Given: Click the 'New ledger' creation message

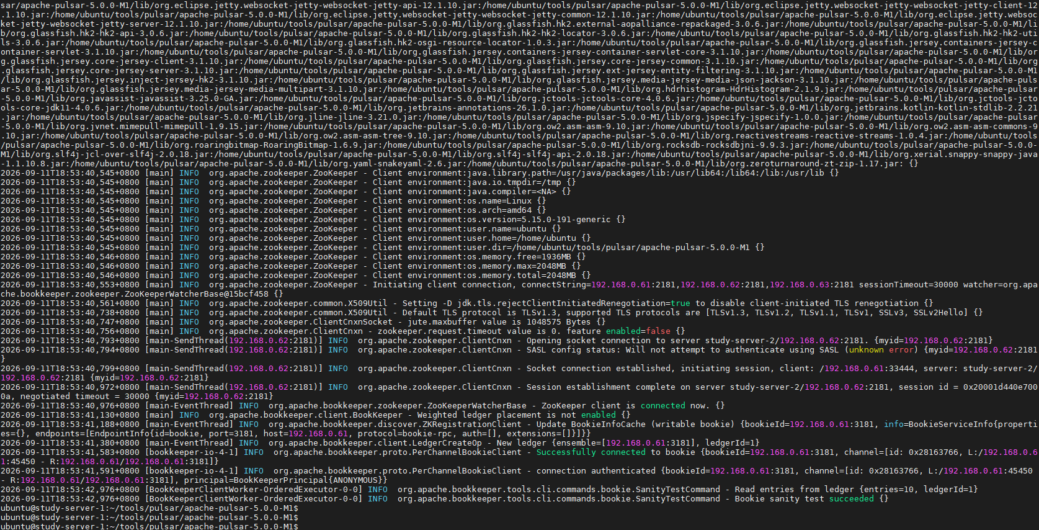Looking at the screenshot, I should [x=522, y=443].
